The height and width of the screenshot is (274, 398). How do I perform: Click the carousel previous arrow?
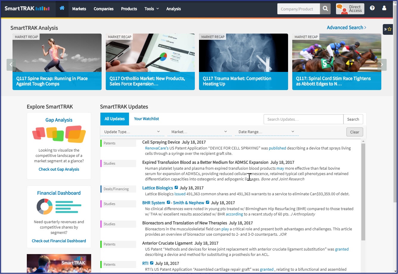[11, 64]
